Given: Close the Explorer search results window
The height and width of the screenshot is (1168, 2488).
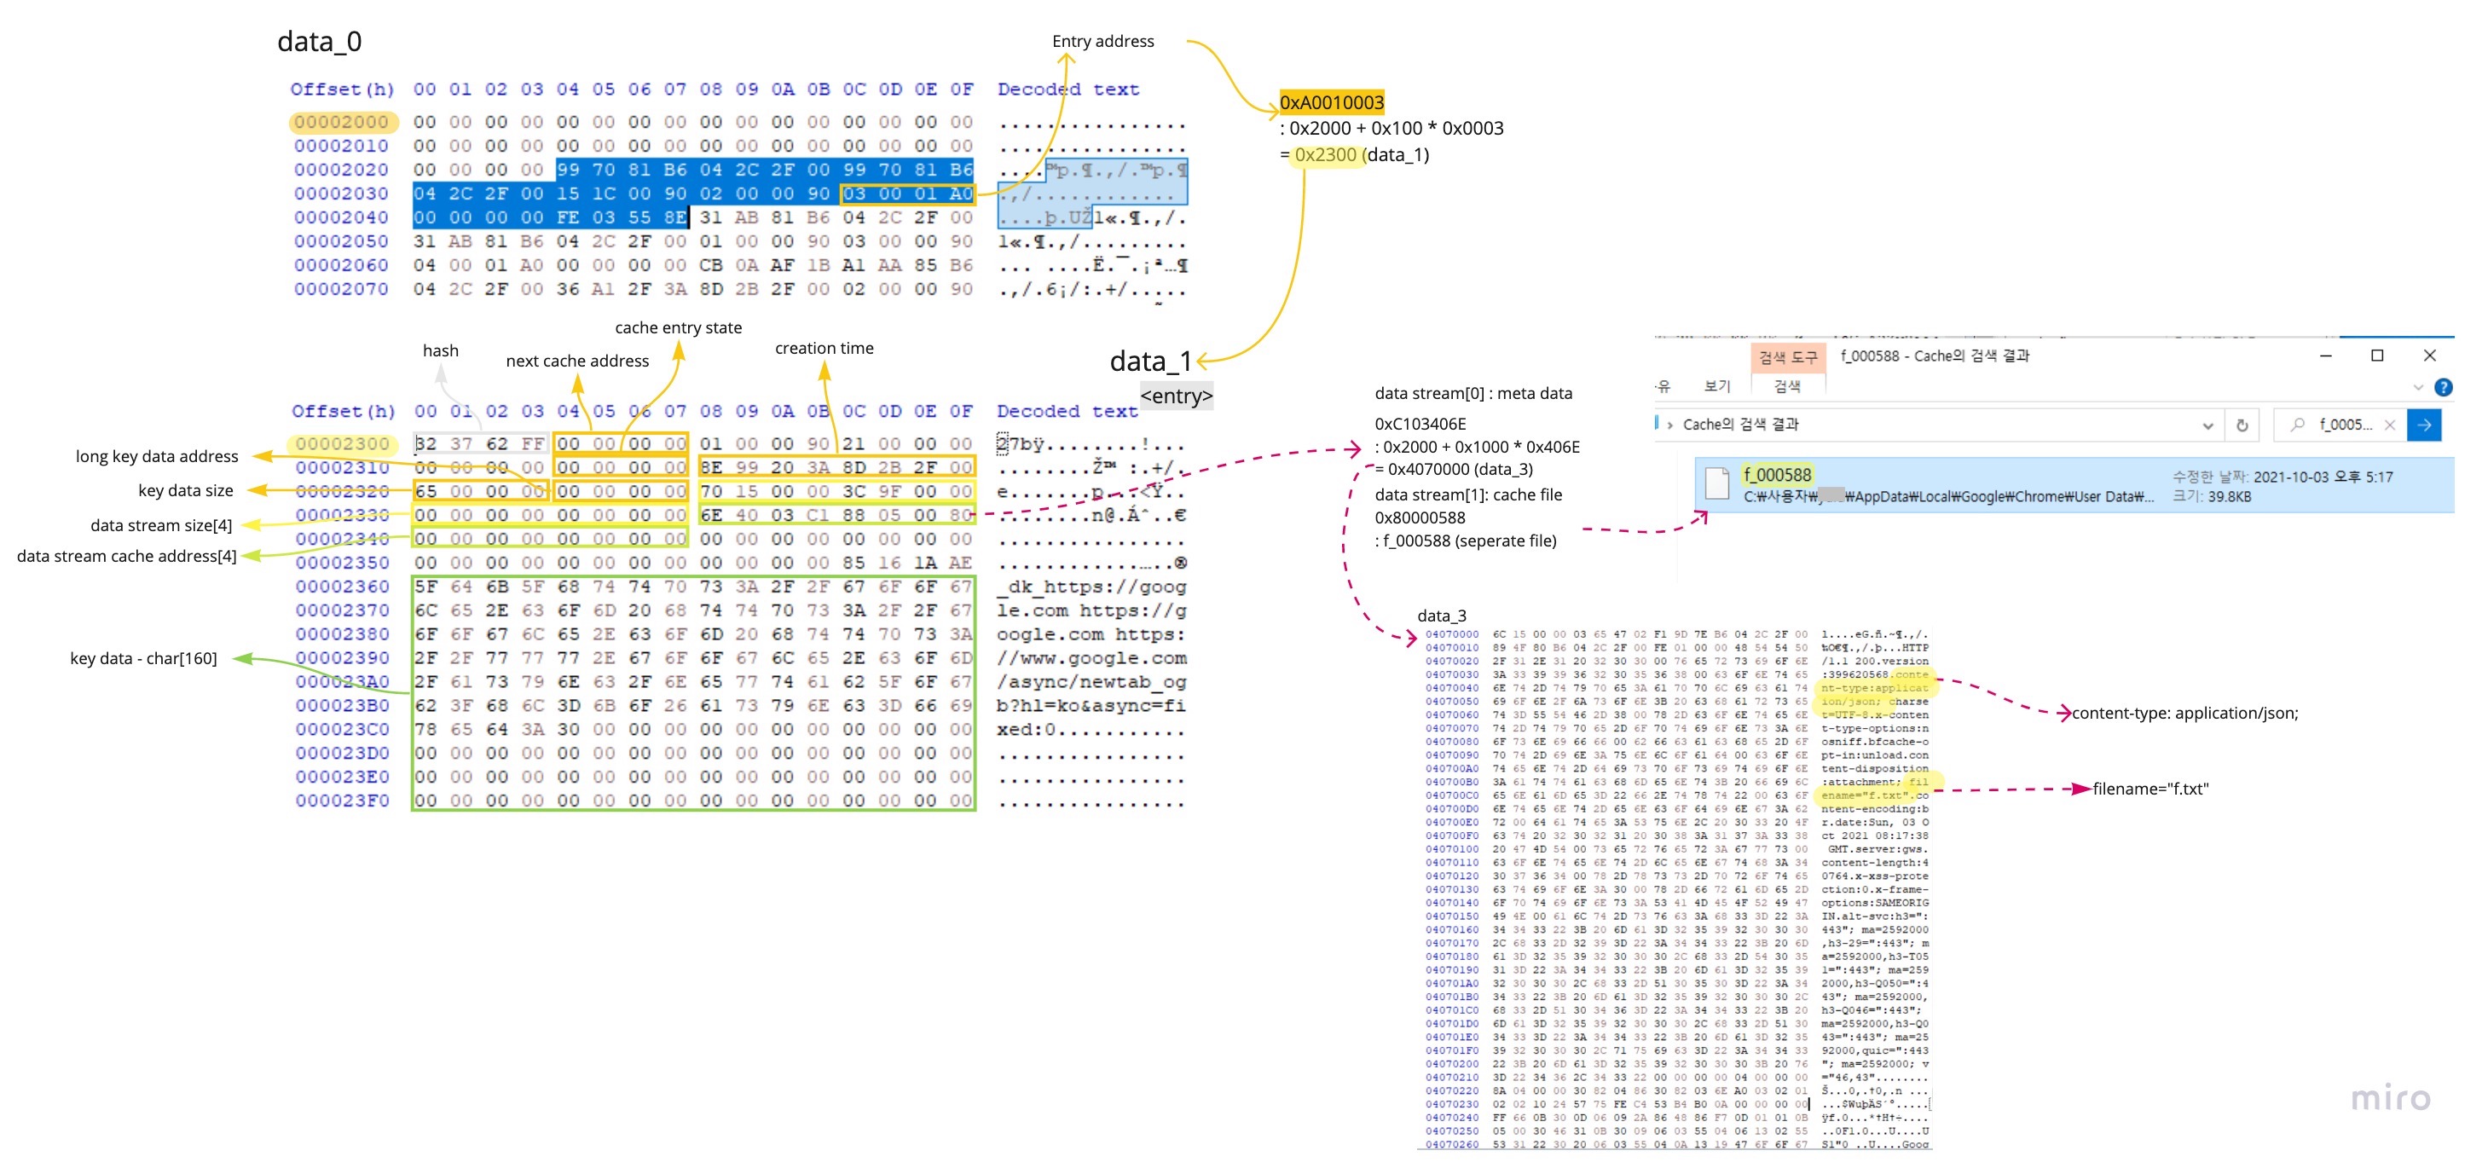Looking at the screenshot, I should pyautogui.click(x=2429, y=356).
